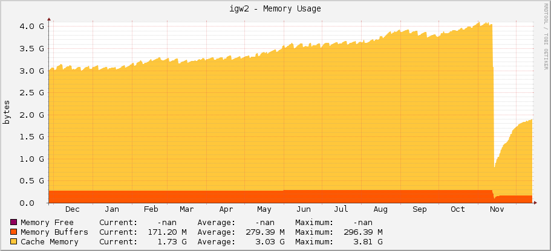This screenshot has height=251, width=551.
Task: Click the Feb label on the time axis
Action: [151, 209]
